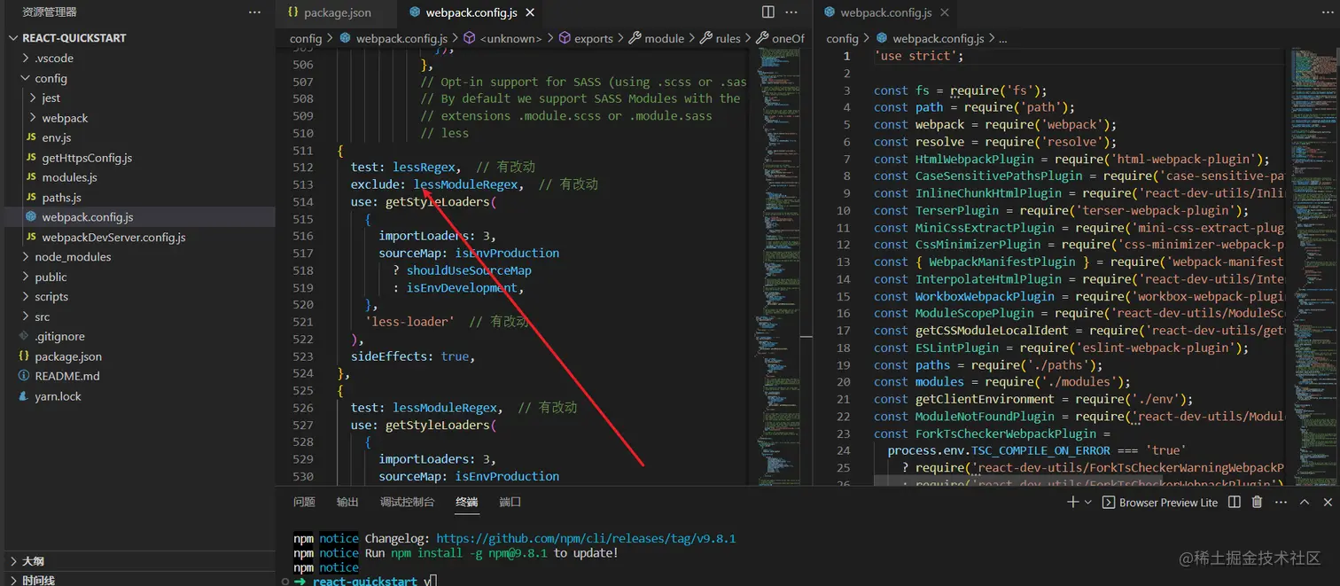This screenshot has height=586, width=1340.
Task: Expand the .vscode folder
Action: [25, 59]
